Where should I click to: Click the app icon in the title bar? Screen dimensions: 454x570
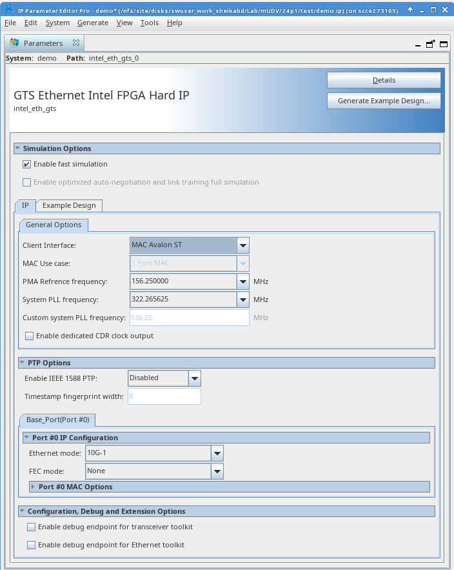9,10
